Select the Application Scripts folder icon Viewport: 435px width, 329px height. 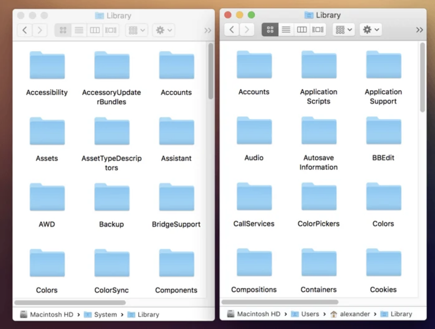(x=319, y=64)
